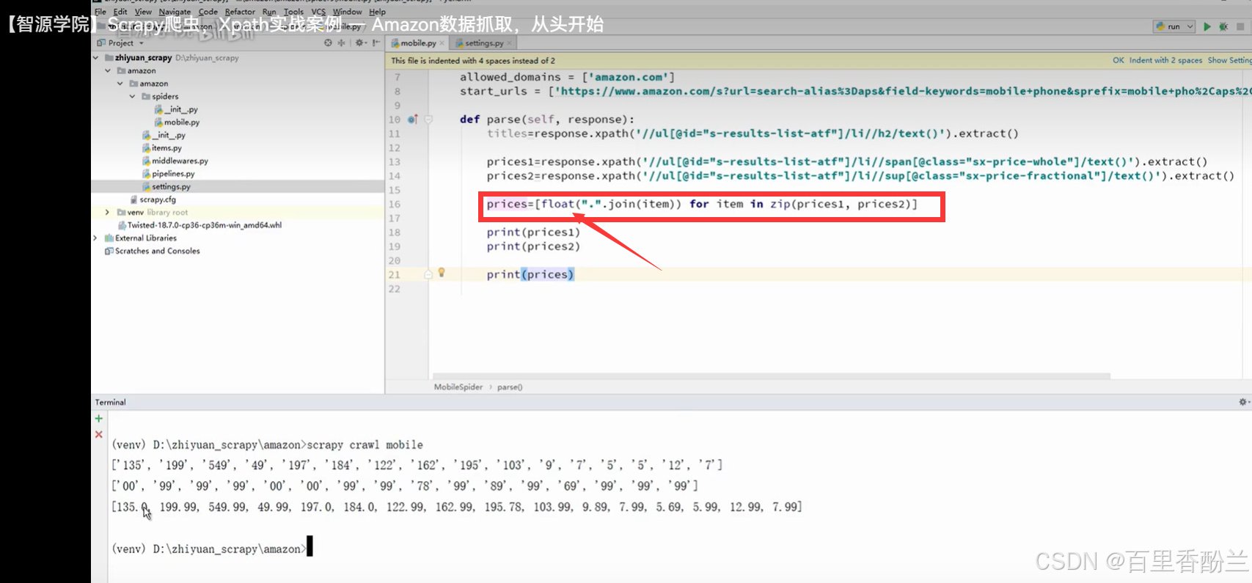Close the mobile.py editor tab
Screen dimensions: 1252x583
coord(442,43)
